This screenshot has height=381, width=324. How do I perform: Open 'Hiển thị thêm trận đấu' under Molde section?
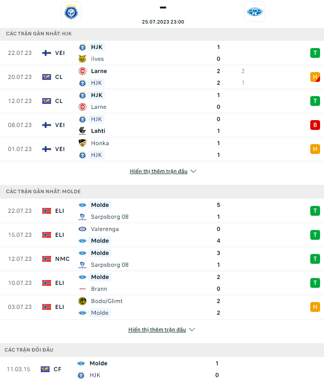point(157,330)
